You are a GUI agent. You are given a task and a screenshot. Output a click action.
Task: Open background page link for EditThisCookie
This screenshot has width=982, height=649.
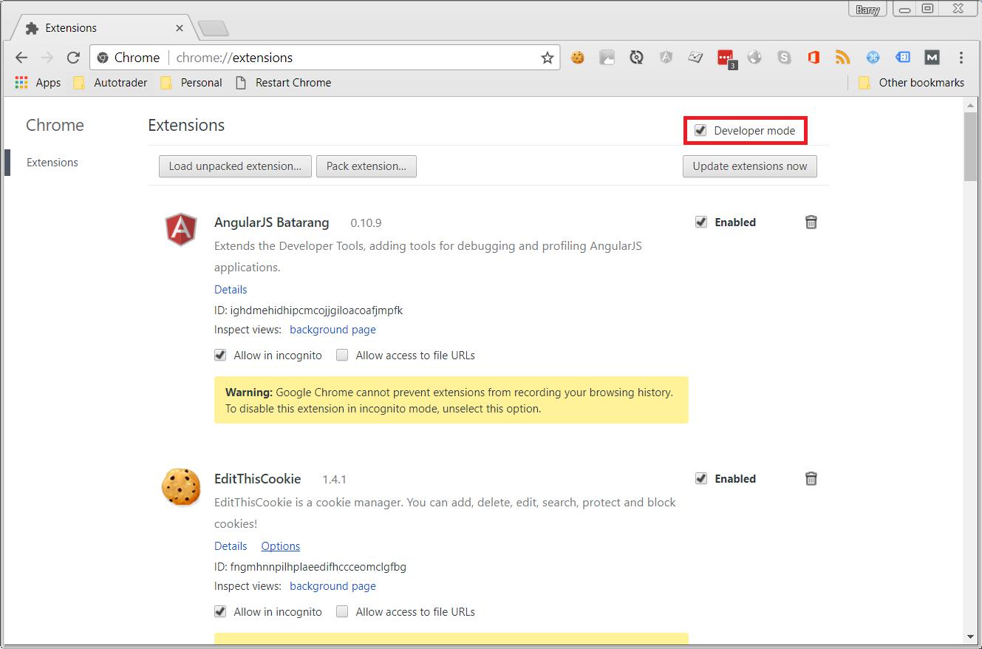pos(333,586)
